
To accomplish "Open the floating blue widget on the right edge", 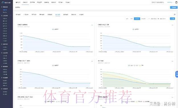I will (x=177, y=74).
